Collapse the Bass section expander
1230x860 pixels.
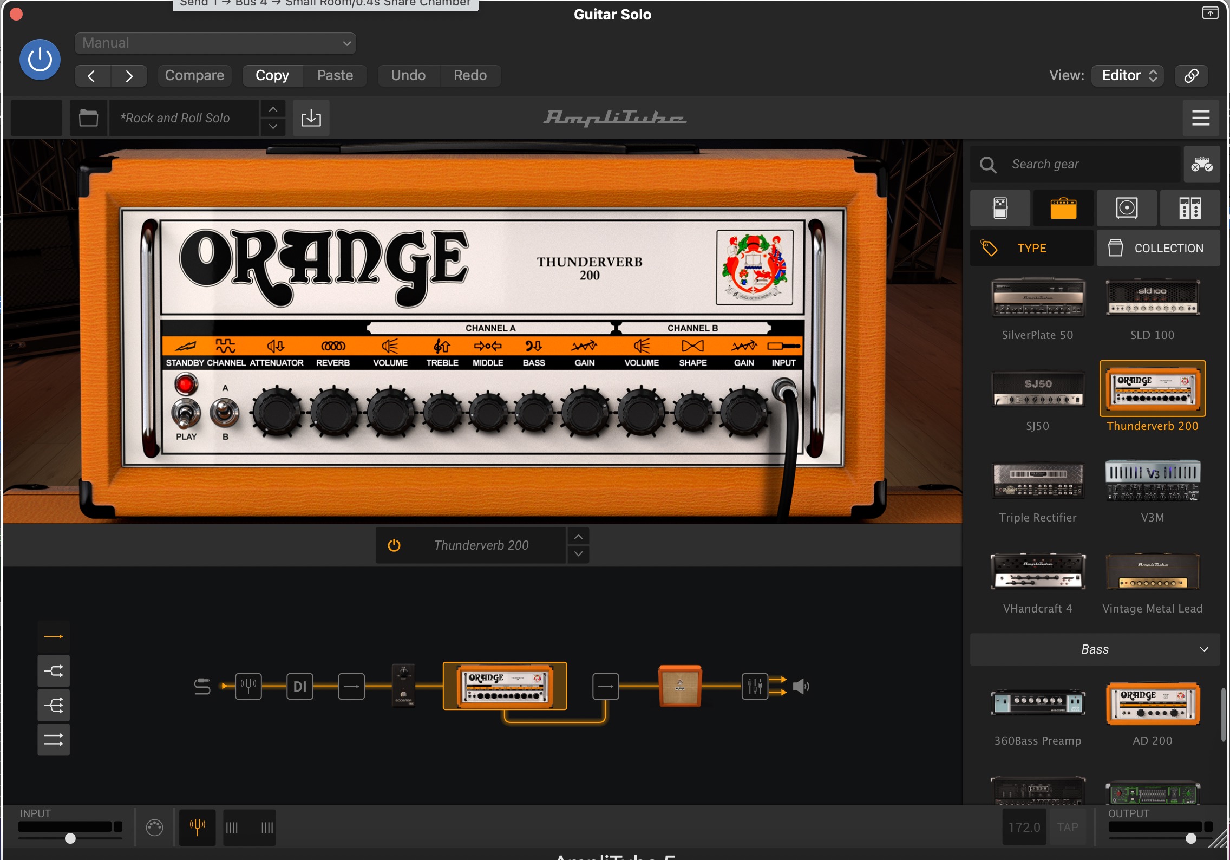[x=1095, y=649]
